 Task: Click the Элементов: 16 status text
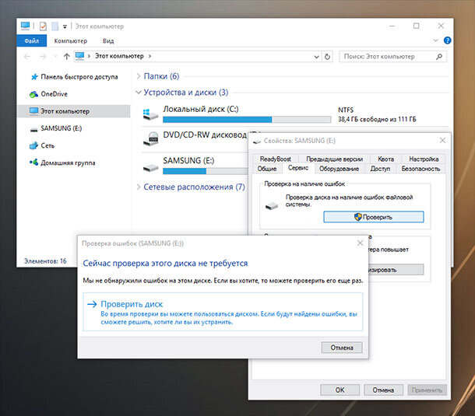(45, 260)
